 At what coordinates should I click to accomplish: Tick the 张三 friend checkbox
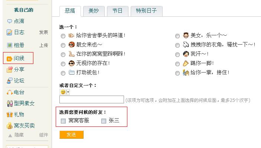(104, 121)
